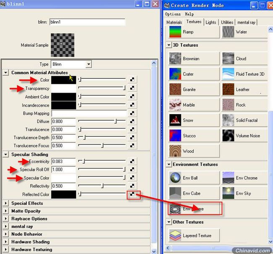Screen dimensions: 273x254
Task: Create an Env Sphere environment texture
Action: [x=194, y=209]
